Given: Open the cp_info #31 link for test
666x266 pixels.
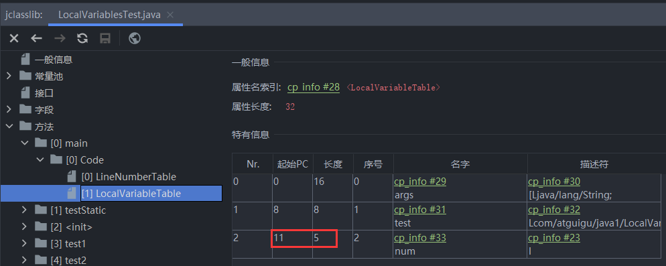Looking at the screenshot, I should (420, 210).
